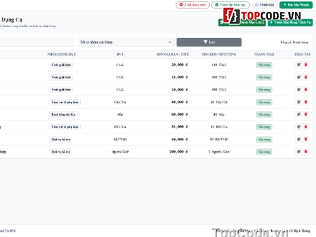
Task: Edit the item priced 40,000 đ
Action: [299, 102]
